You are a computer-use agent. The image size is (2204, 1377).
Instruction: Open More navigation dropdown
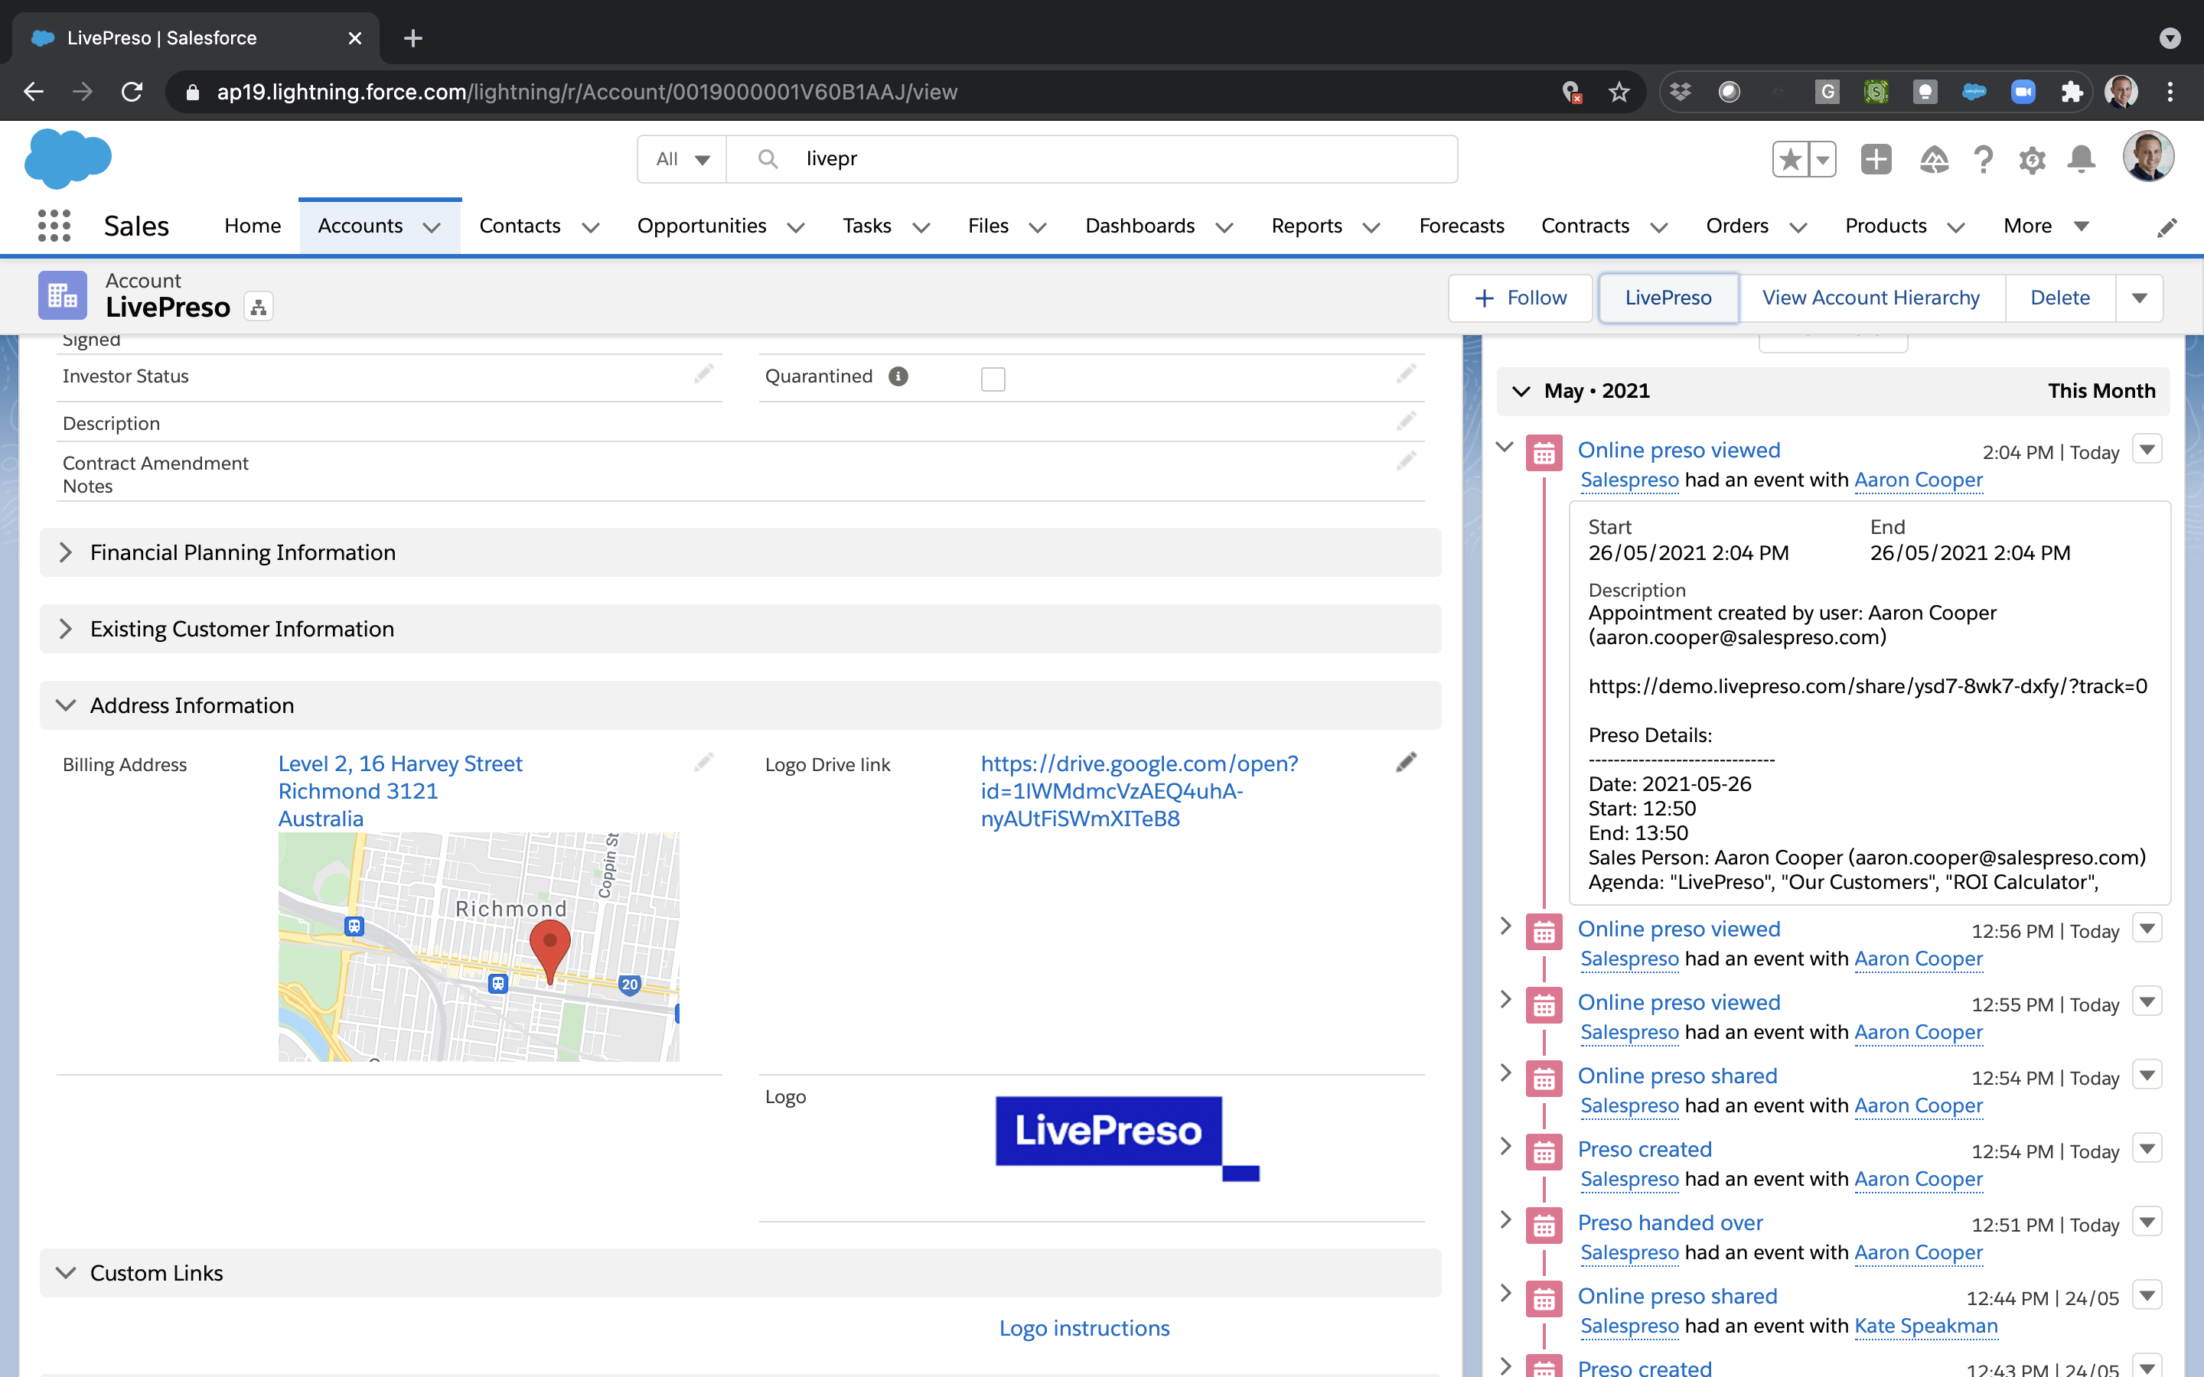2046,226
